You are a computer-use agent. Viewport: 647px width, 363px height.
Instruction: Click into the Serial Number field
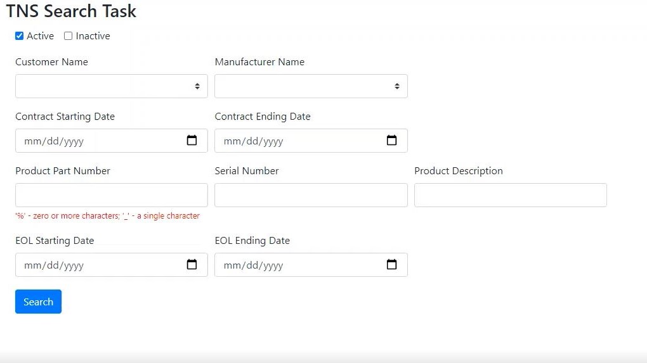click(311, 195)
